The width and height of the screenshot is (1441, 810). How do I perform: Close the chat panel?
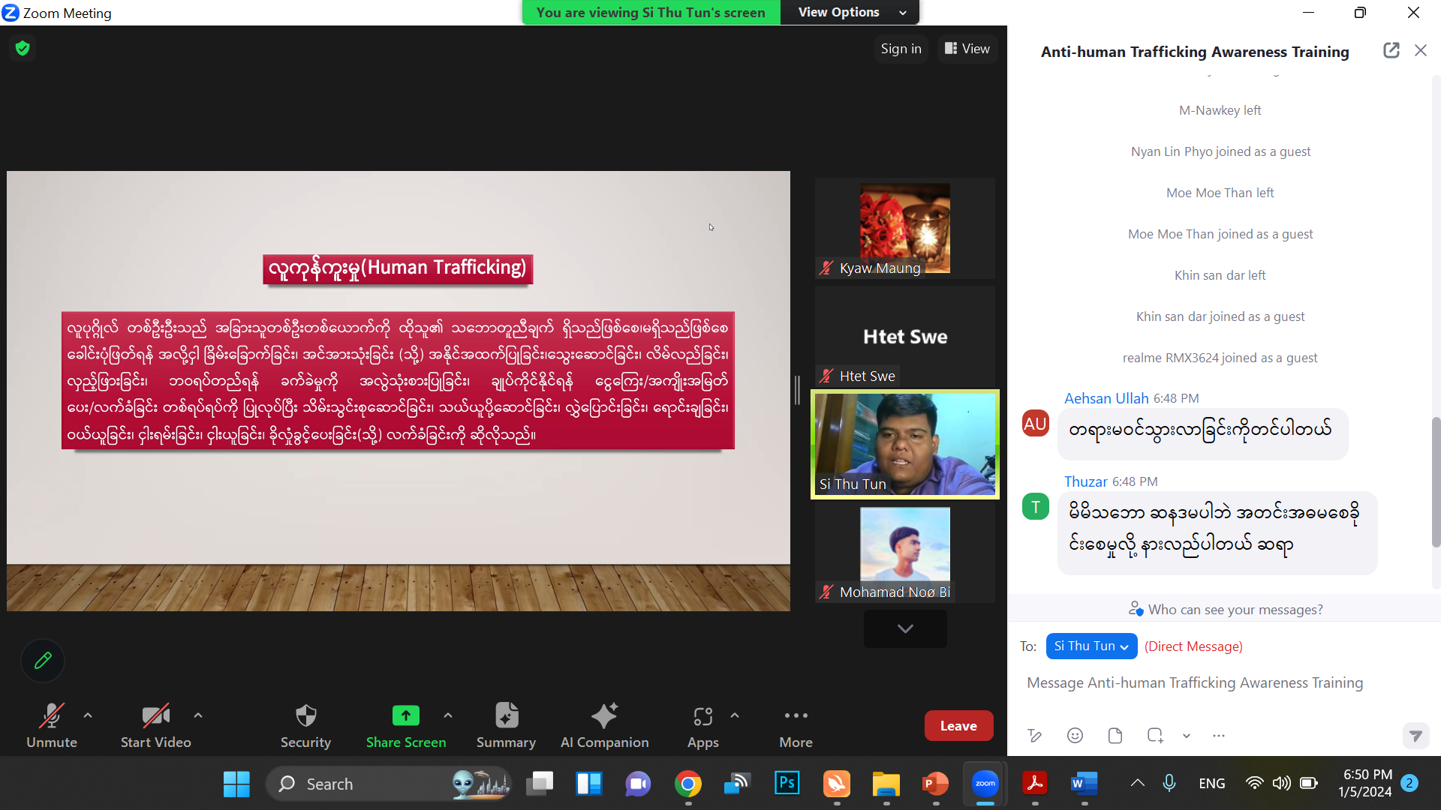click(x=1421, y=50)
